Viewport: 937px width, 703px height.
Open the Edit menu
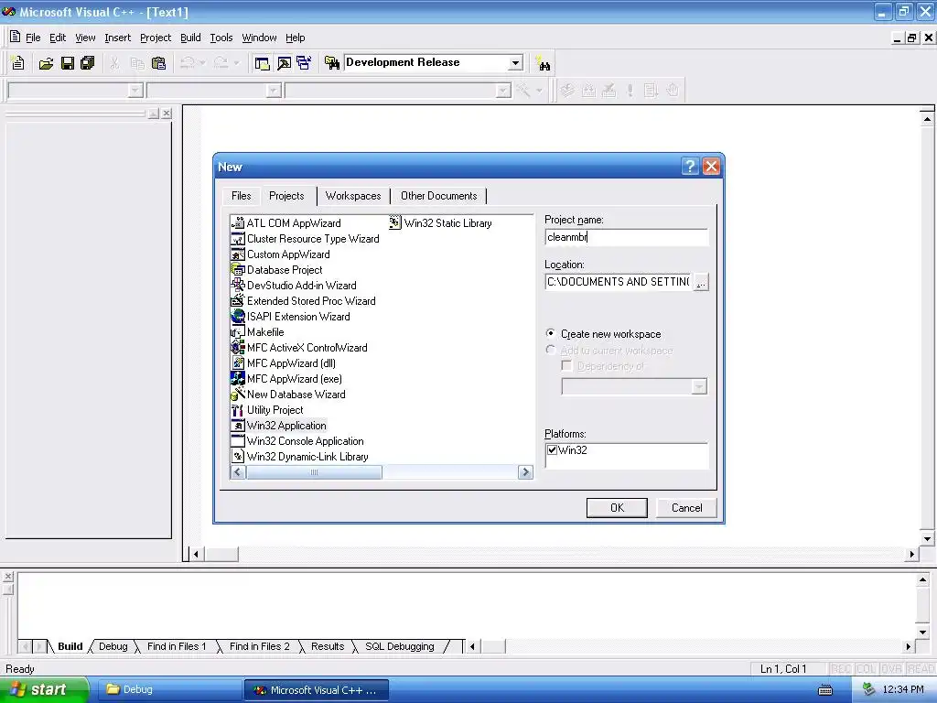point(58,38)
